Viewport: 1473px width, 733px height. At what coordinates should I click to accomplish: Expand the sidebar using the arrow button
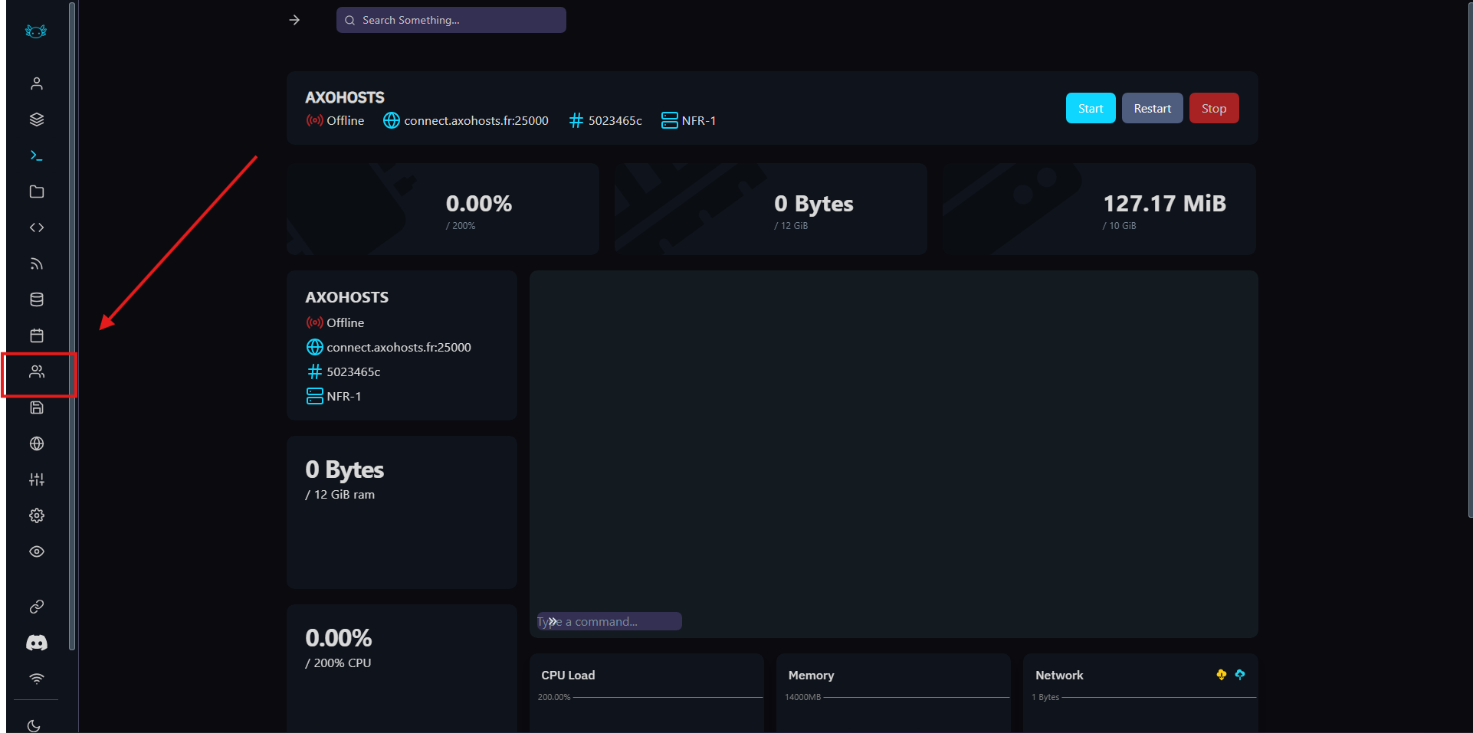point(294,20)
